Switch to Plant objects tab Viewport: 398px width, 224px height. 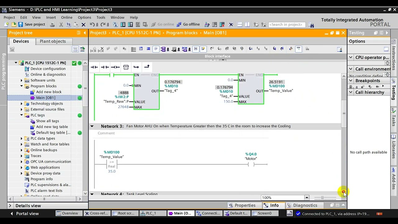coord(53,41)
